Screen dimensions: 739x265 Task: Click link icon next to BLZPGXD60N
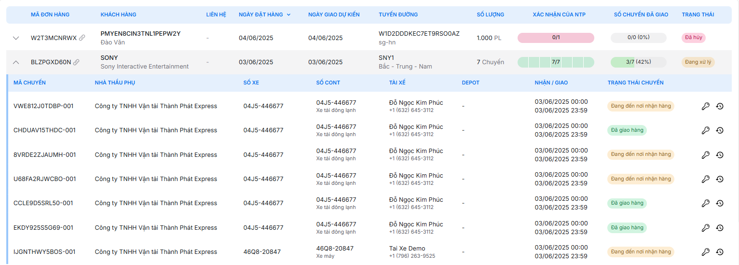click(x=76, y=62)
